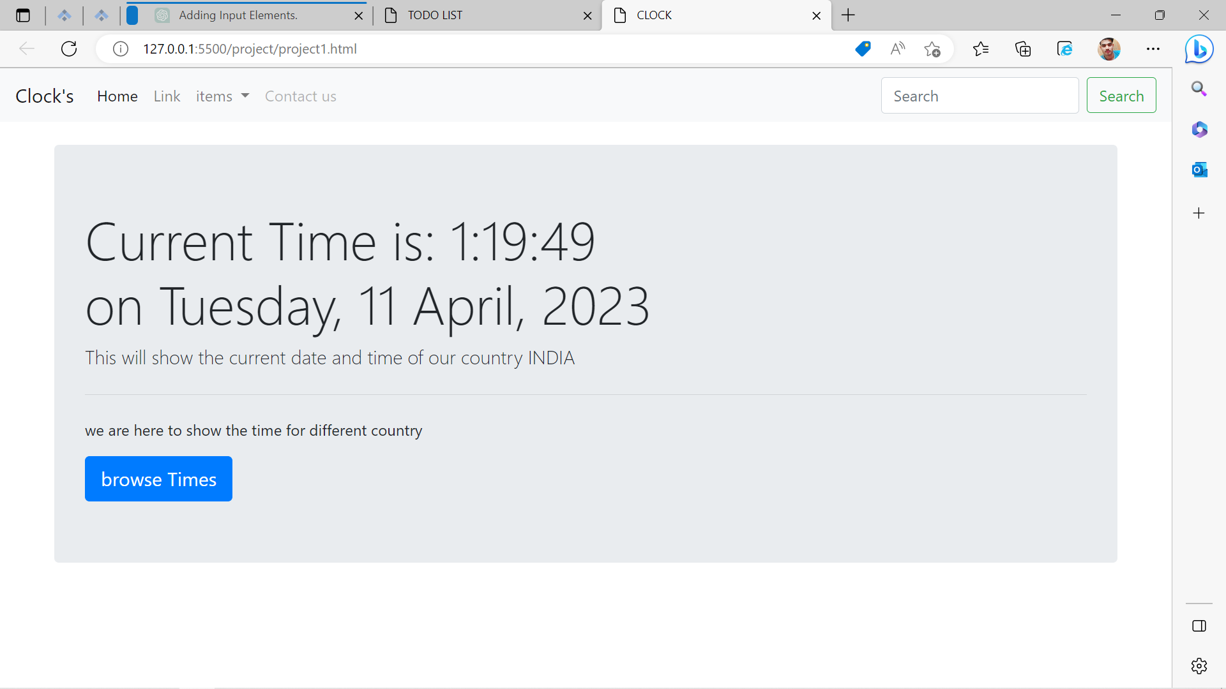Click the green Search button
The image size is (1226, 689).
1121,96
